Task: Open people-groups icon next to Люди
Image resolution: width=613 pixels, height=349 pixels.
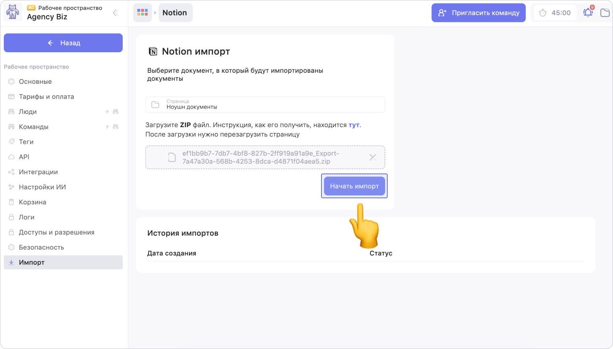Action: click(x=115, y=112)
